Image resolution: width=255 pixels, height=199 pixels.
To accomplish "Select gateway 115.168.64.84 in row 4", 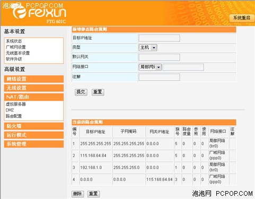I will click(x=160, y=179).
